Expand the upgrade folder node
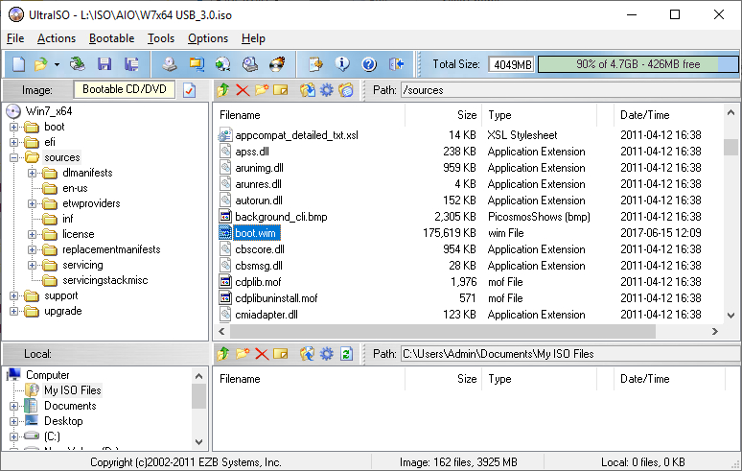 coord(13,311)
